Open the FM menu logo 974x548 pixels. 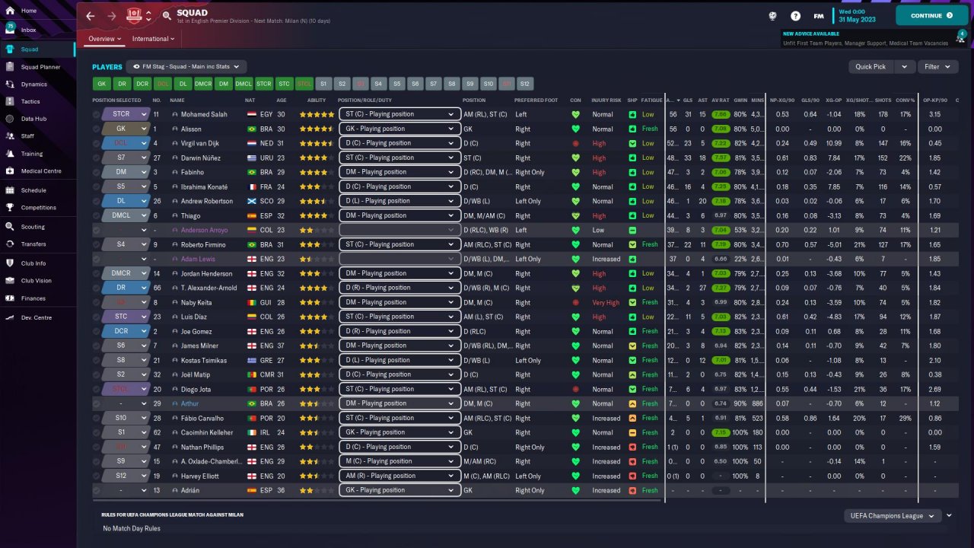tap(819, 15)
